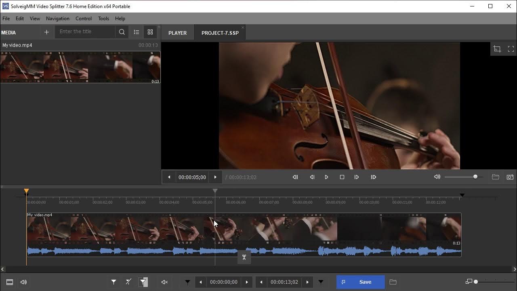Mute the player volume speaker icon
This screenshot has height=291, width=517.
click(x=437, y=177)
